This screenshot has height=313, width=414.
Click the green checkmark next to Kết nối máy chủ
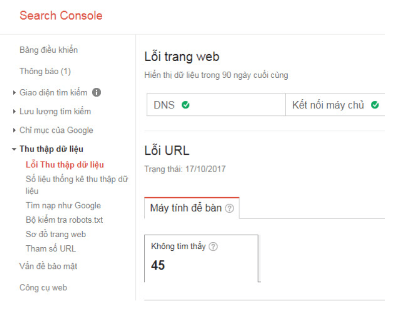375,105
